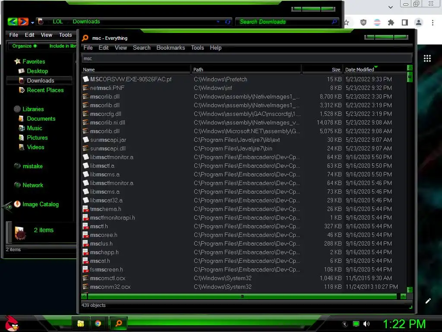Select tmschema.h file icon
This screenshot has width=442, height=332.
(x=86, y=209)
